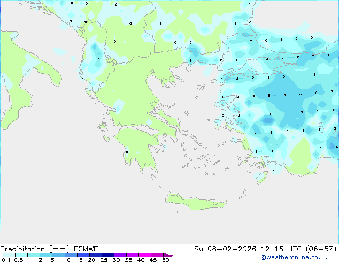339x262 pixels.
Task: Pick the 45–50 mm legend swatch
Action: 157,255
